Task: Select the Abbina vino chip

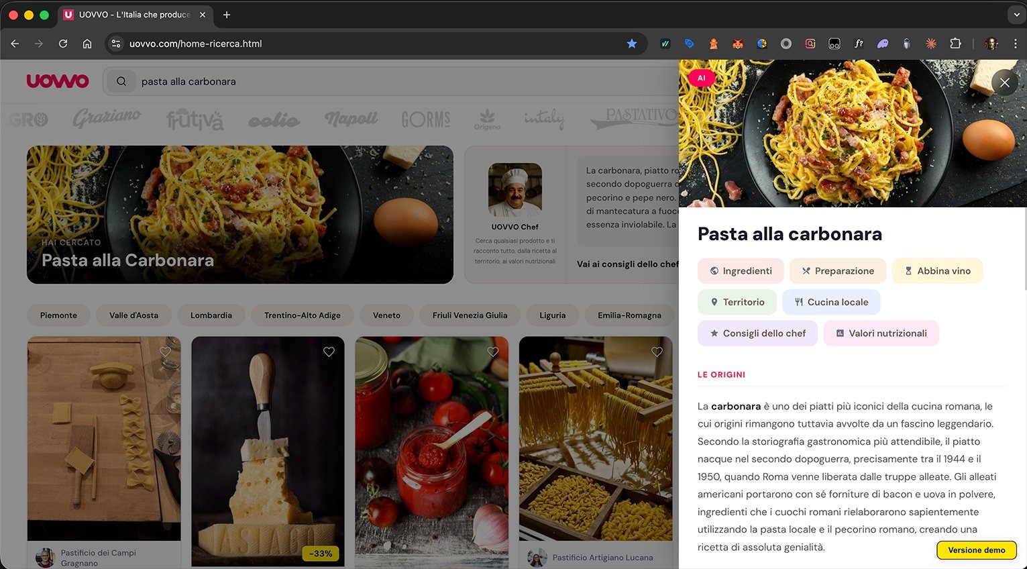Action: 937,271
